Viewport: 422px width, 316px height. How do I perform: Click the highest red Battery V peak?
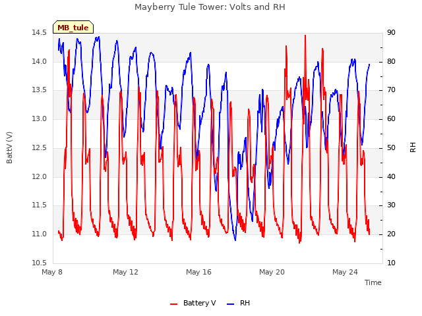tap(305, 36)
